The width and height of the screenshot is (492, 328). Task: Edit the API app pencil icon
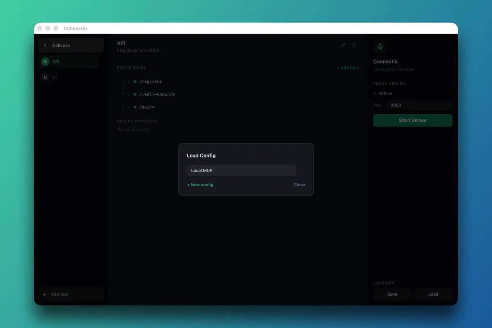[x=344, y=45]
